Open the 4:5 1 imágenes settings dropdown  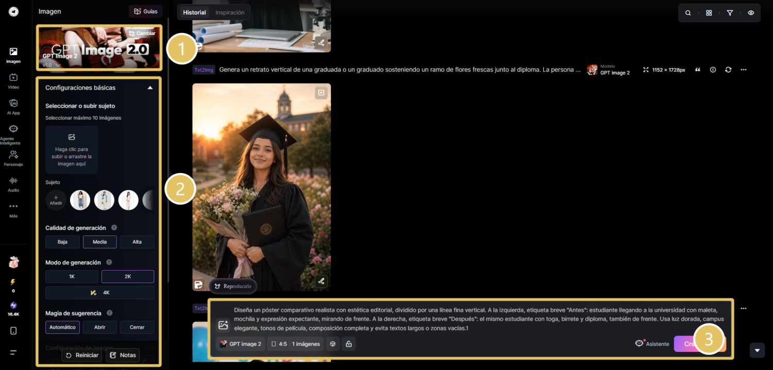pyautogui.click(x=296, y=344)
